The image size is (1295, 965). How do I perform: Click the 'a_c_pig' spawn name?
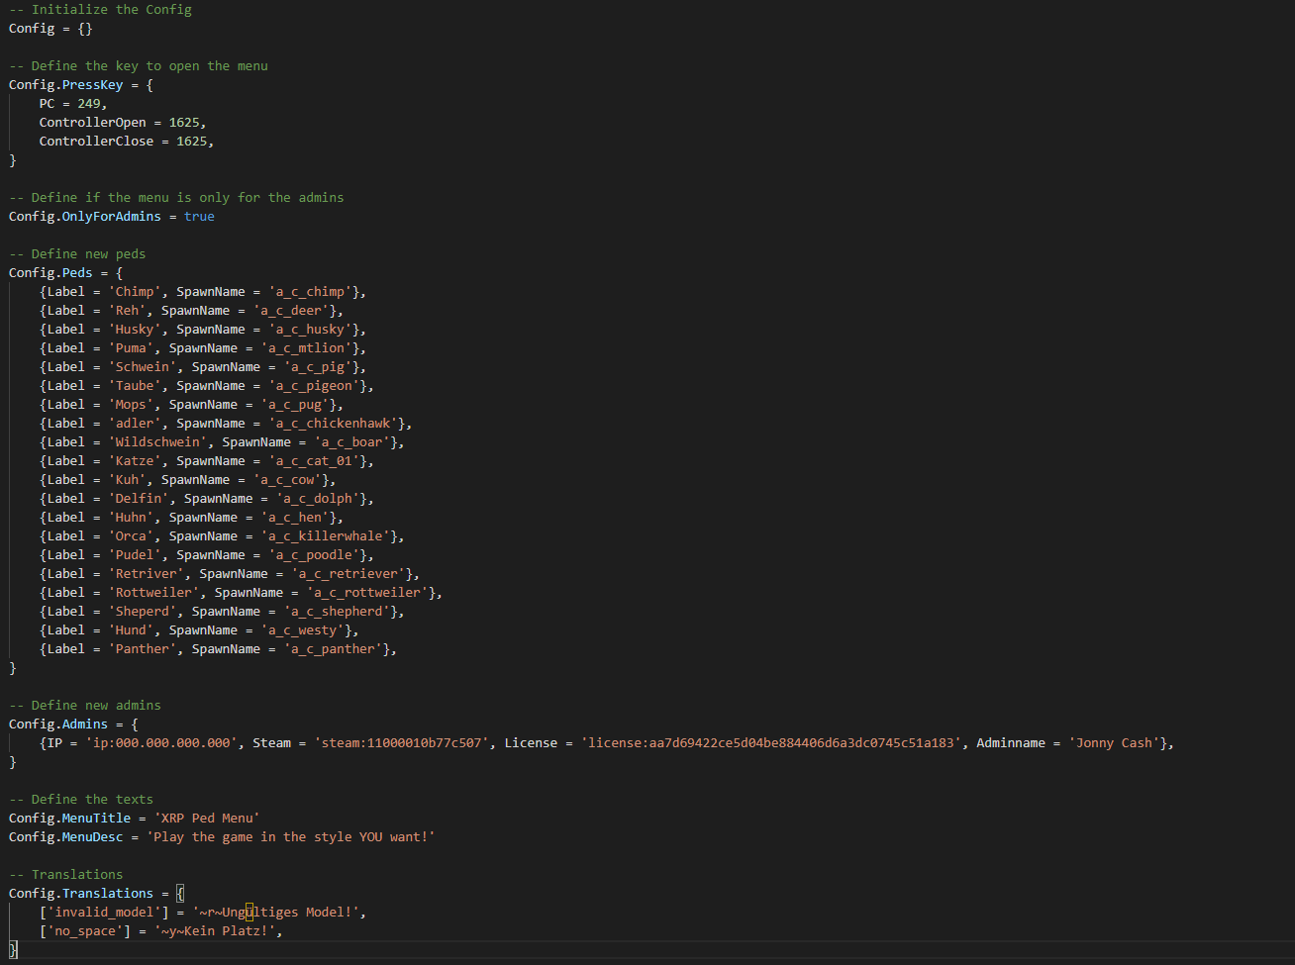pos(318,366)
